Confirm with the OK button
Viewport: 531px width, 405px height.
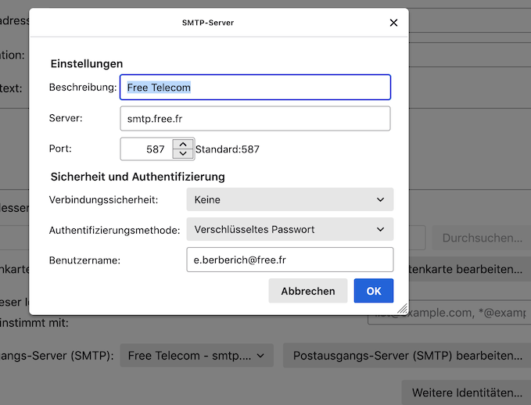pyautogui.click(x=373, y=291)
